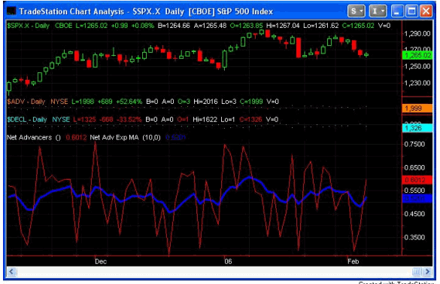The image size is (440, 284).
Task: Click the right scroll arrow
Action: pos(427,272)
